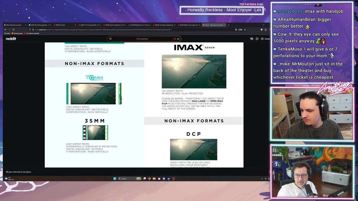Screen dimensions: 358x201
Task: Click the Ask button in Reddit search
Action: pyautogui.click(x=177, y=39)
